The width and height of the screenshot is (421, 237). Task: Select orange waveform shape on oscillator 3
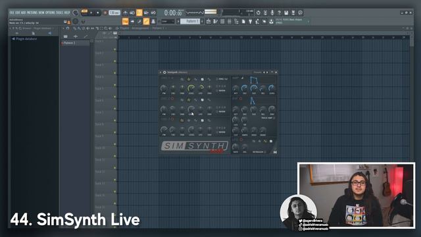pos(182,120)
